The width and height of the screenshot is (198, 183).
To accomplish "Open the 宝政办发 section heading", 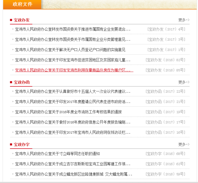I will (22, 20).
